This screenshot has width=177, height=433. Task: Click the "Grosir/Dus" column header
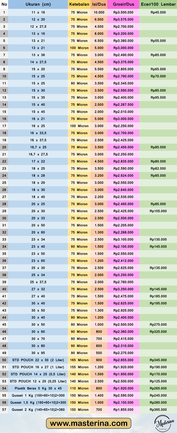coord(123,4)
